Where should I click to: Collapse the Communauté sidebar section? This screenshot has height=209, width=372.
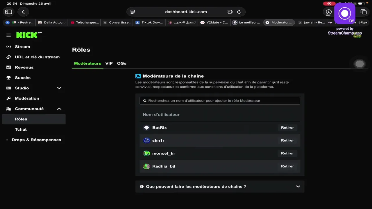point(59,109)
